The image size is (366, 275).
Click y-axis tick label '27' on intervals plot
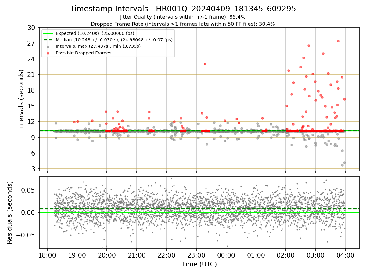click(x=32, y=43)
